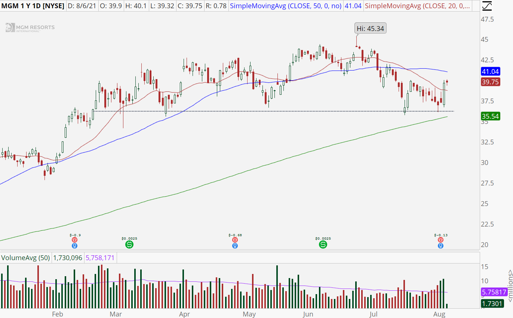513x318 pixels.
Task: Click the blue 41.04 bubble on price axis
Action: [491, 72]
